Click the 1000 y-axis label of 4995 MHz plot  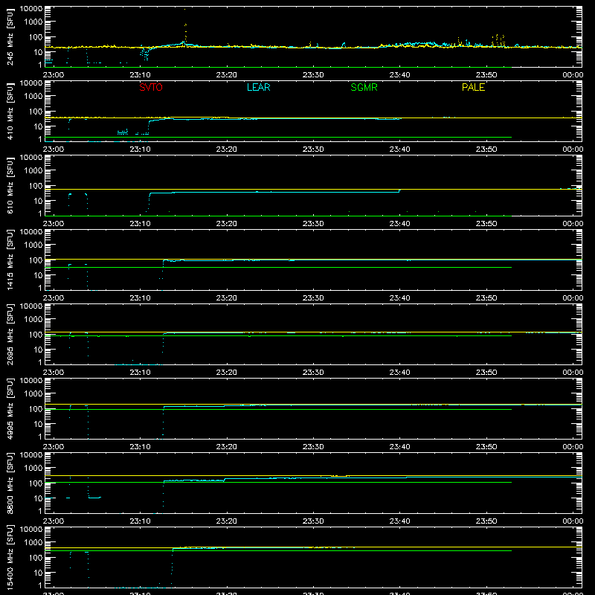point(33,393)
